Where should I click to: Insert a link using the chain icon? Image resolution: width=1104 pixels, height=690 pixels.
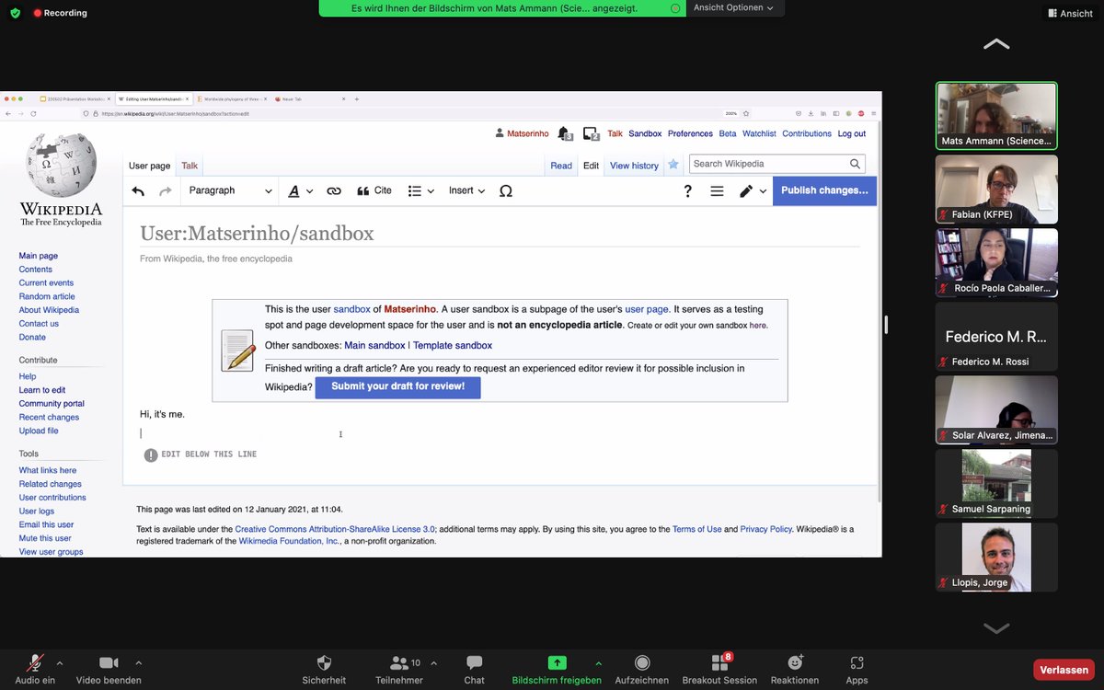click(334, 191)
